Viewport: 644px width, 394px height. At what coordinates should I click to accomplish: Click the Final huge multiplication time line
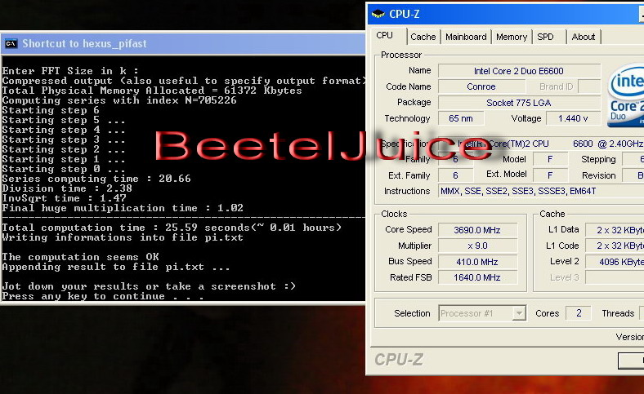(123, 208)
